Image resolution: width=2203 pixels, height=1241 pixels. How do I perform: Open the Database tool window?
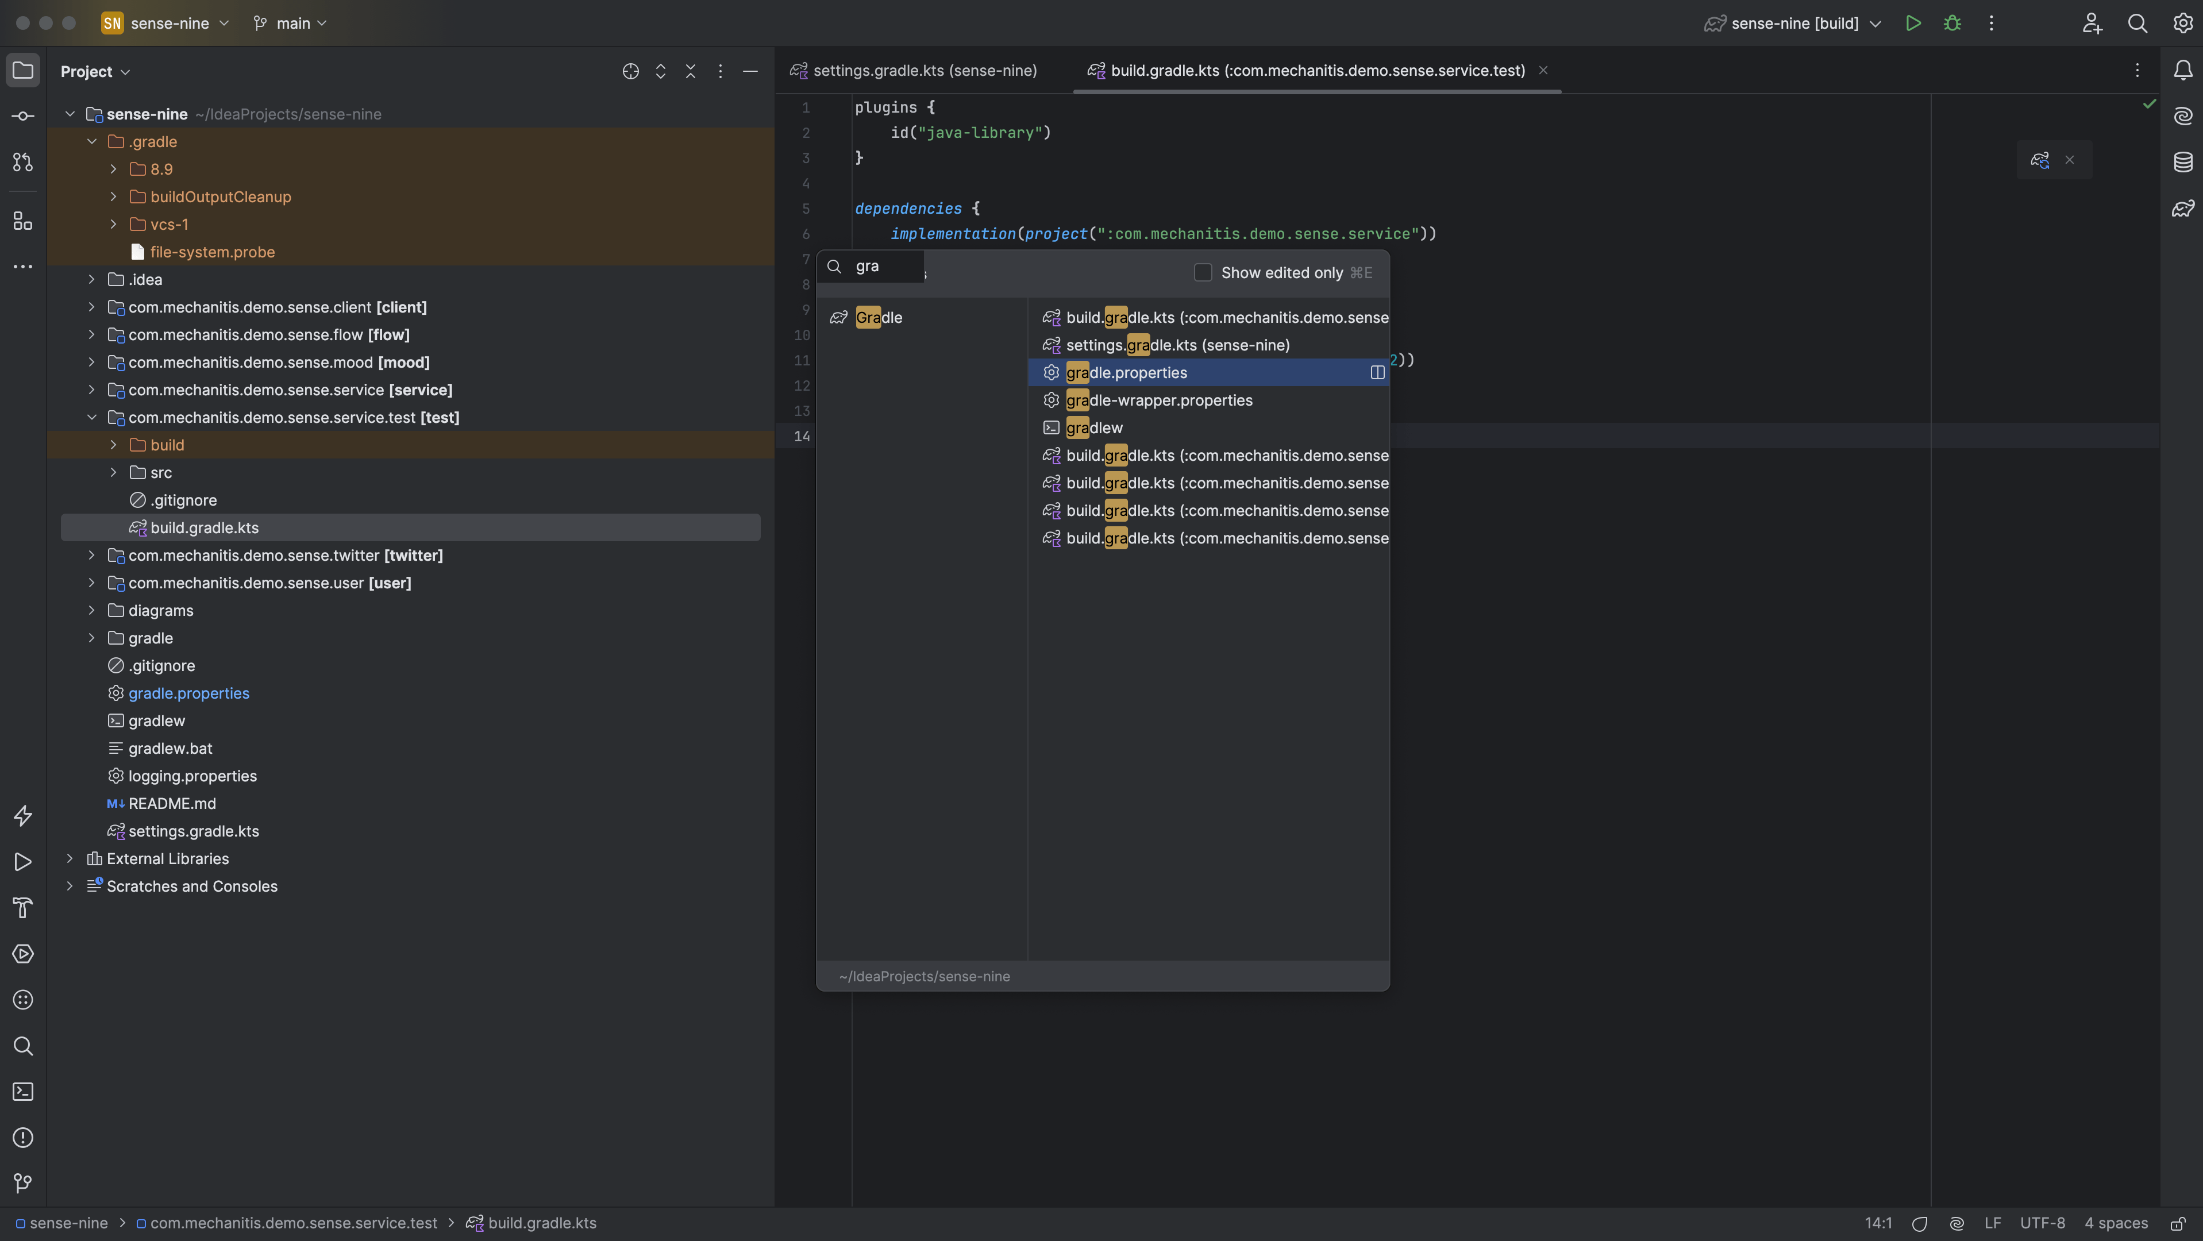coord(2182,161)
